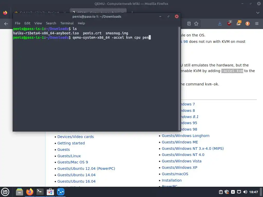Click smasnug.img in the terminal output

117,33
